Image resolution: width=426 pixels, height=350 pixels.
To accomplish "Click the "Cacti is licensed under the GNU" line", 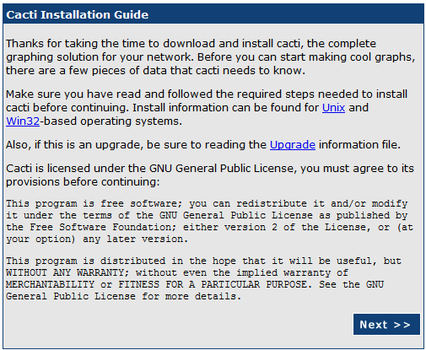I will [x=210, y=169].
